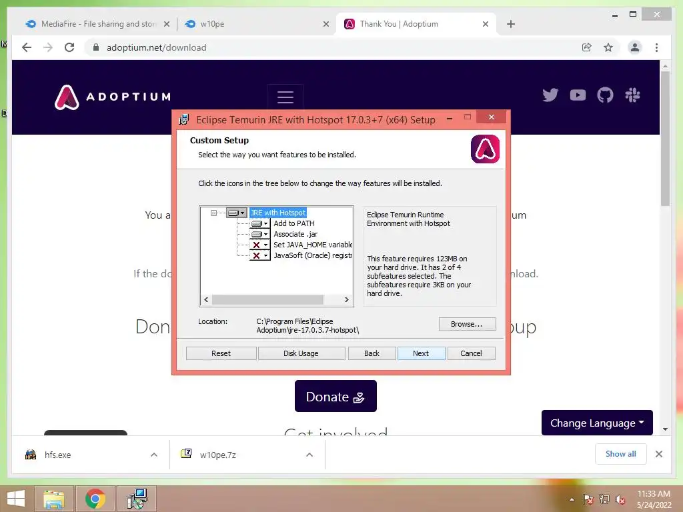This screenshot has width=683, height=512.
Task: Click Cancel button in setup
Action: click(x=472, y=353)
